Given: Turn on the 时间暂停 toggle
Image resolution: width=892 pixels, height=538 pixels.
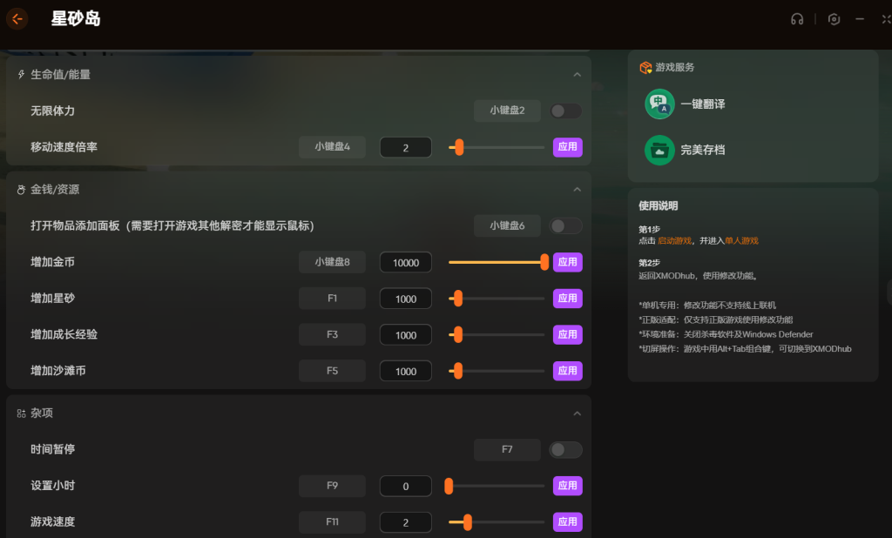Looking at the screenshot, I should tap(565, 450).
